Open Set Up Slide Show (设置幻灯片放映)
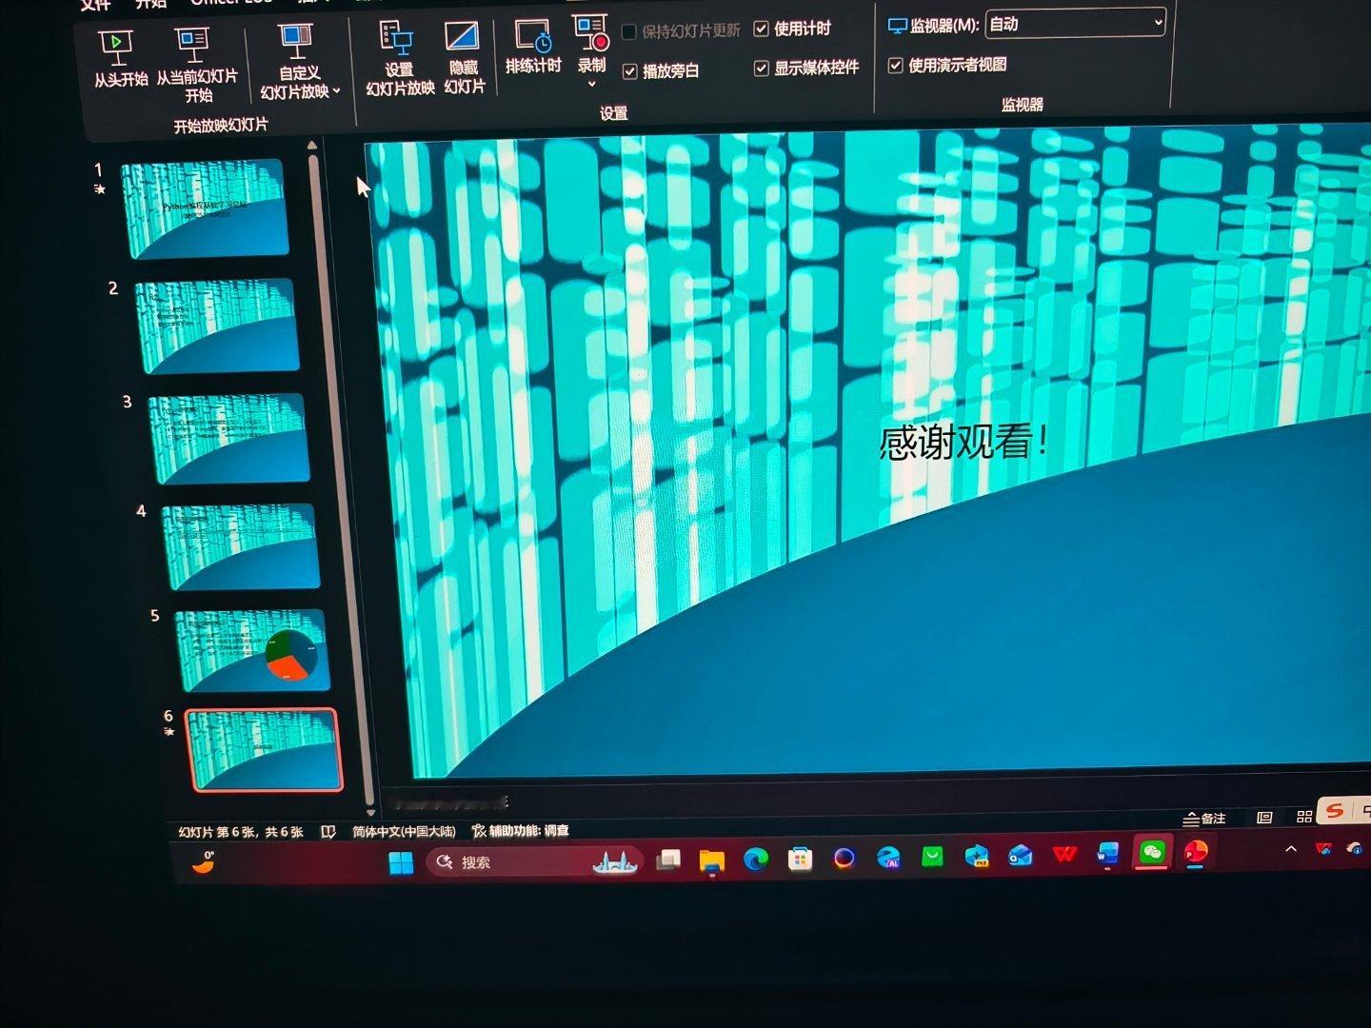This screenshot has width=1371, height=1028. [399, 59]
